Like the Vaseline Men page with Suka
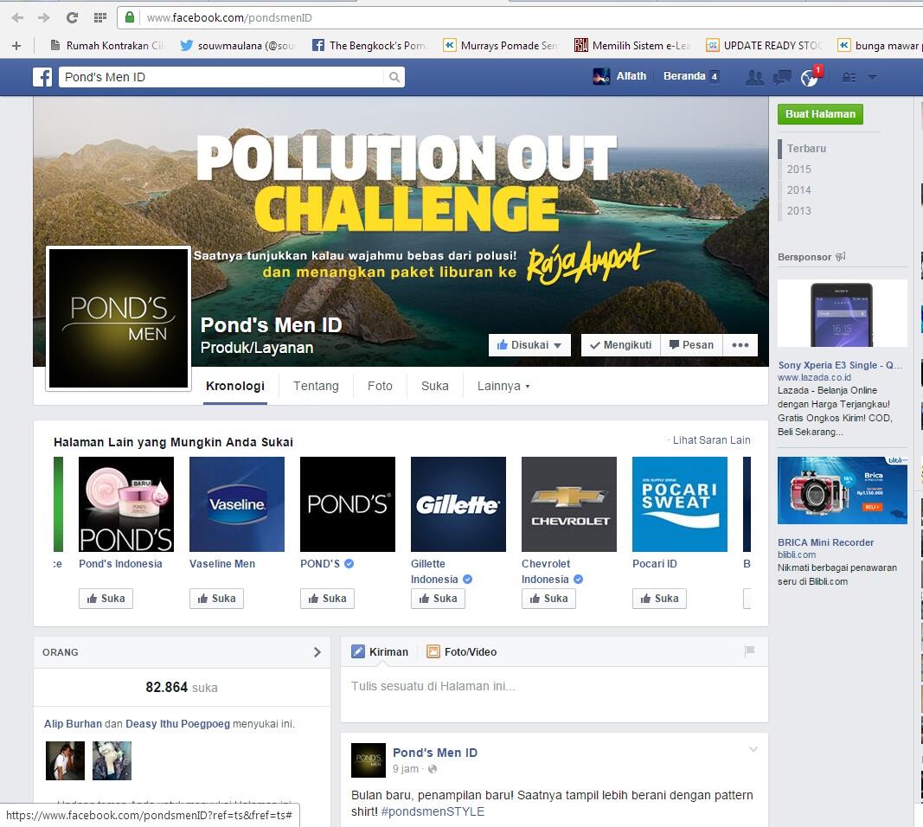This screenshot has width=923, height=827. pyautogui.click(x=216, y=599)
